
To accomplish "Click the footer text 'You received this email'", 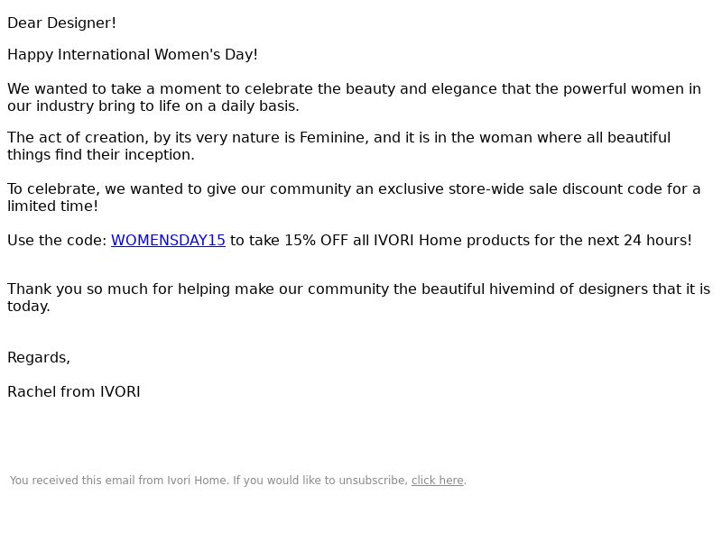I will (72, 481).
